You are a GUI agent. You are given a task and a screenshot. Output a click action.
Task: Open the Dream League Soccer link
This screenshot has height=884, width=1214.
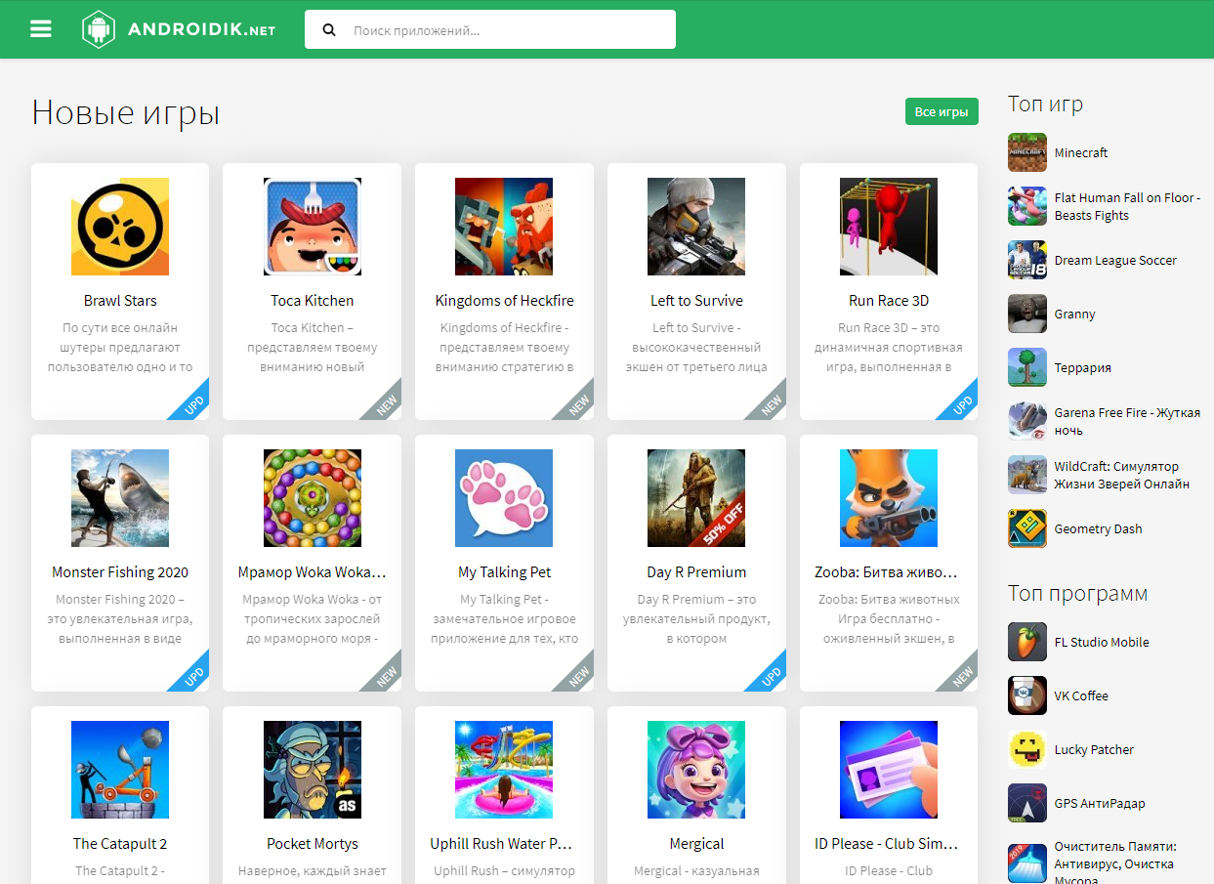1115,261
